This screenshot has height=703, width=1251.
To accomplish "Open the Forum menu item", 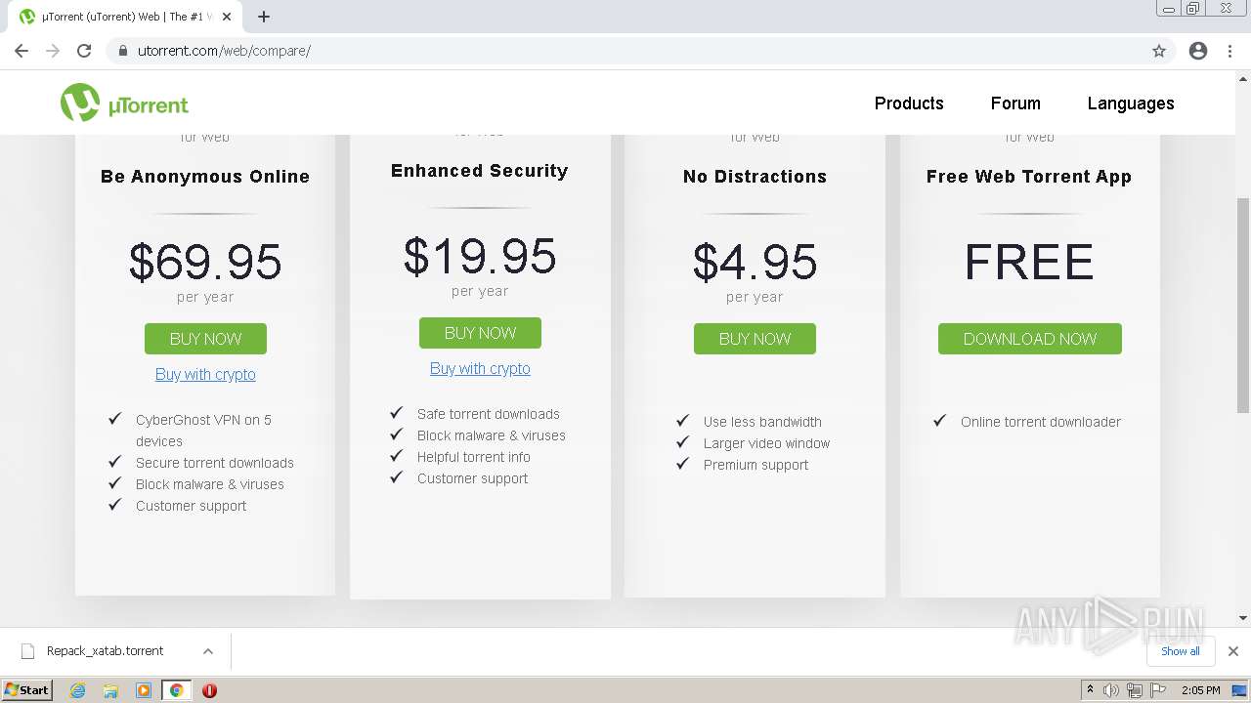I will [1015, 103].
